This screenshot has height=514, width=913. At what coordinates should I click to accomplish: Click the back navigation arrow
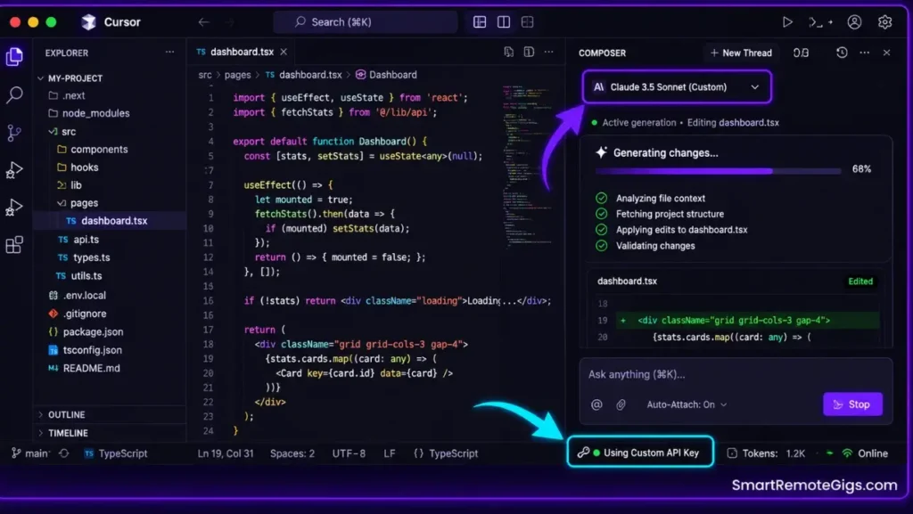coord(203,22)
